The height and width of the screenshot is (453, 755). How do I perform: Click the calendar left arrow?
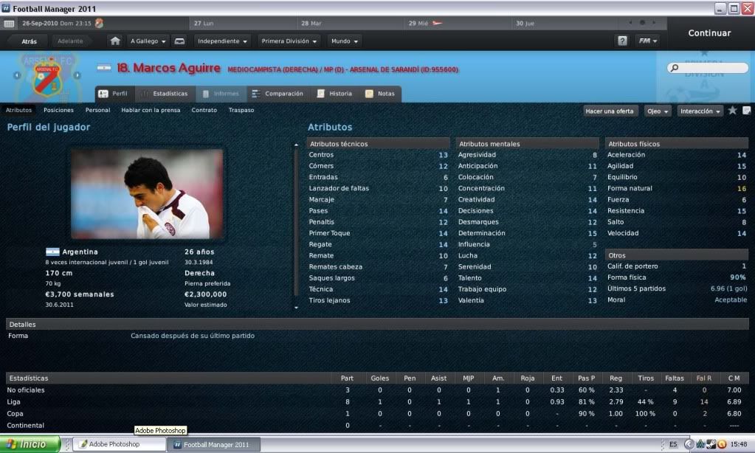point(630,23)
